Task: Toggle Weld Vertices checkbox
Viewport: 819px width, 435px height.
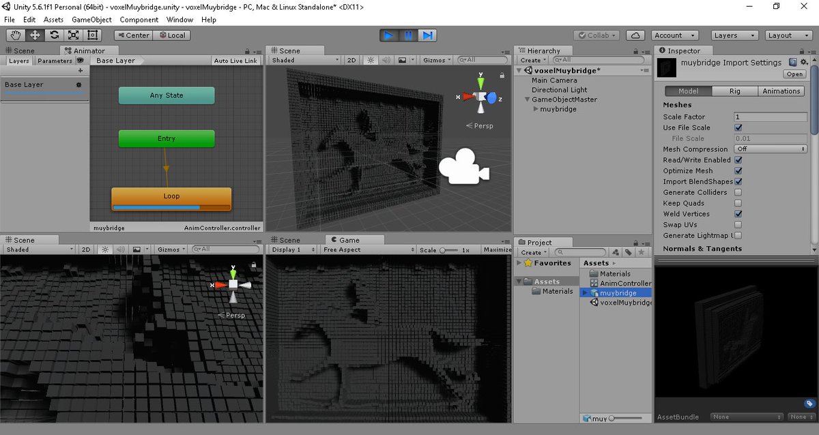Action: click(x=738, y=213)
